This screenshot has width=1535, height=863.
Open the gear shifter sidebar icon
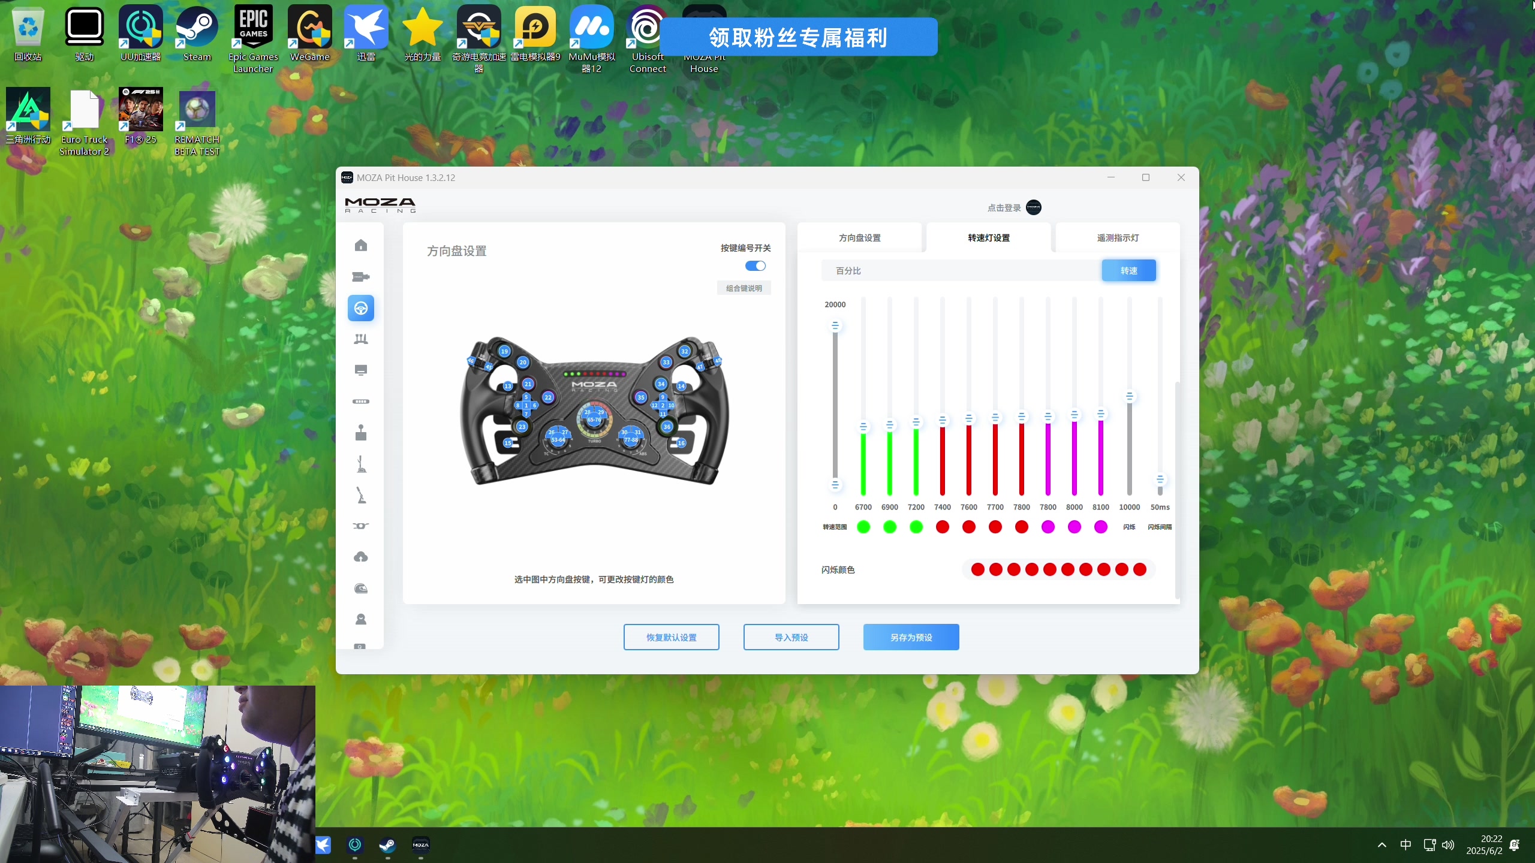[360, 433]
